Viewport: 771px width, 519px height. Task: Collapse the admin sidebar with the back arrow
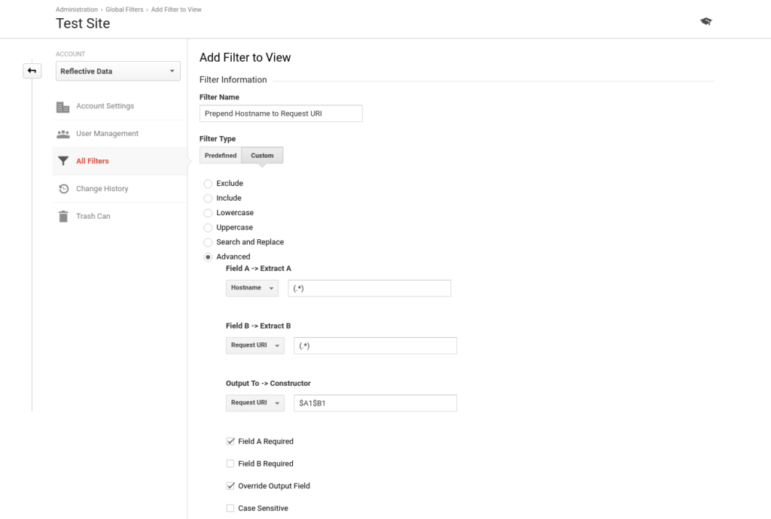(x=32, y=70)
